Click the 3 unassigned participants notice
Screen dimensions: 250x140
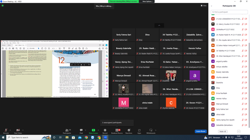click(x=117, y=122)
